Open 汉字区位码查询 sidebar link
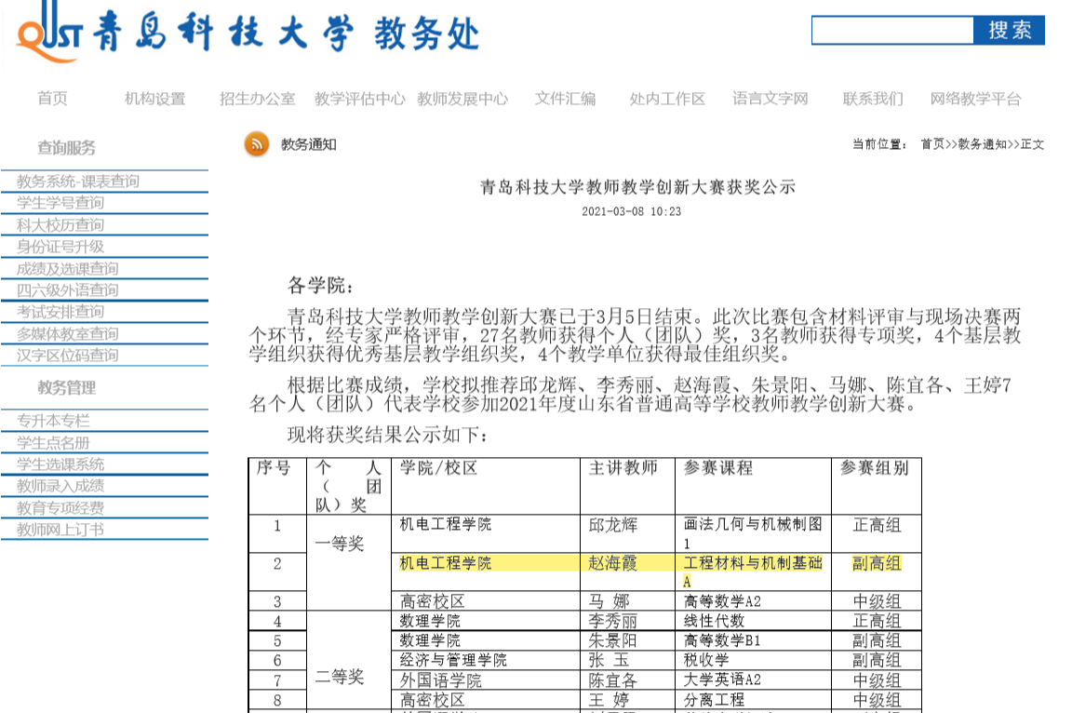 (x=68, y=356)
